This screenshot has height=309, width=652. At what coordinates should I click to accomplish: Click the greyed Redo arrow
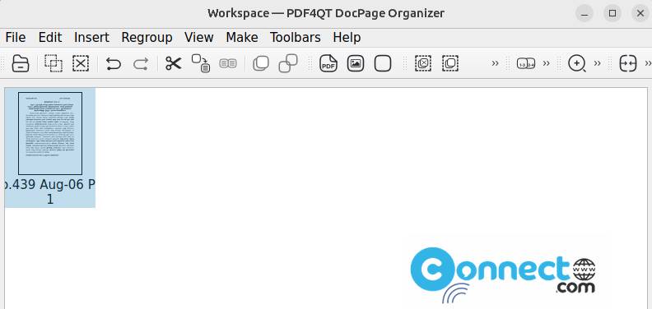(141, 63)
